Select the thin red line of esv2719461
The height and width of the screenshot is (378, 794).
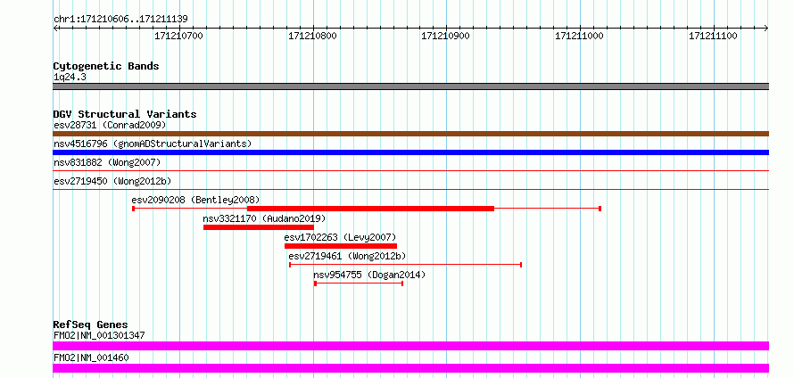(405, 265)
